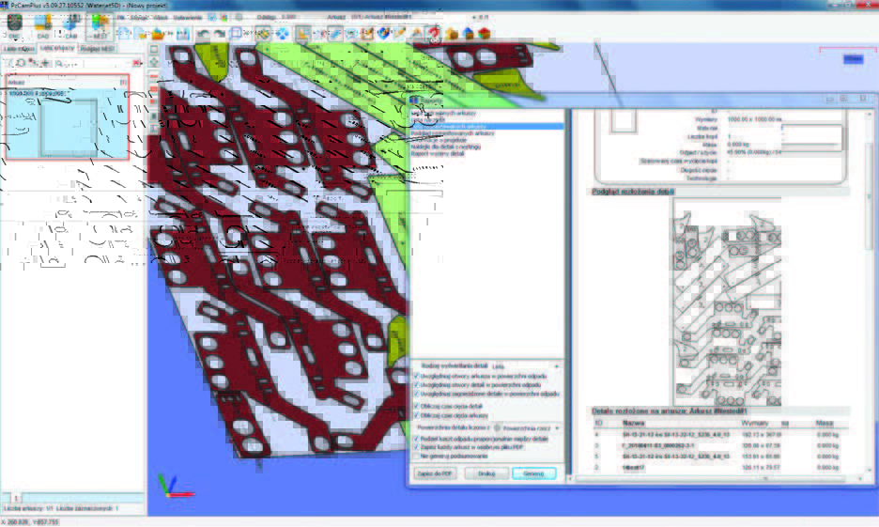
Task: Click the red X icon in sheet panel
Action: (136, 63)
